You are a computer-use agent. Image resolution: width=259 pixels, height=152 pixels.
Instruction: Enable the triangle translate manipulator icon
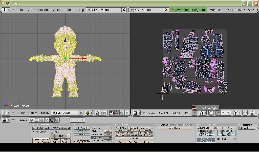click(x=117, y=113)
